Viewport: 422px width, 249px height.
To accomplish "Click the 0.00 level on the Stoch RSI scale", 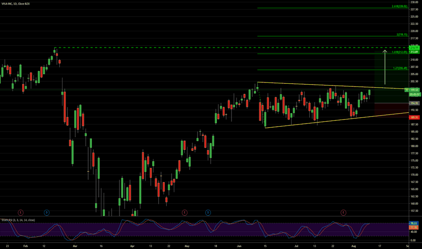I will (413, 240).
